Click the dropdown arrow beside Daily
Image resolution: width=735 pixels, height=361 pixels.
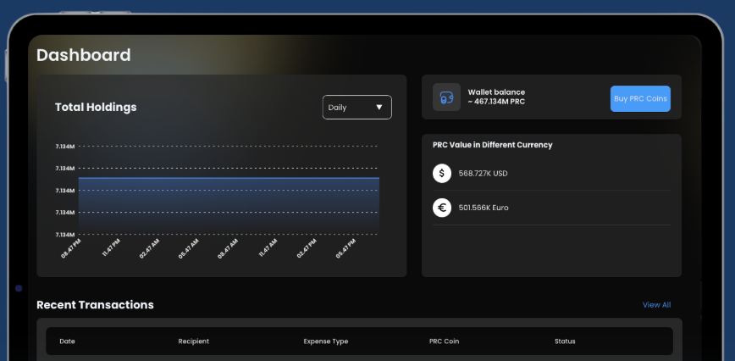(379, 108)
